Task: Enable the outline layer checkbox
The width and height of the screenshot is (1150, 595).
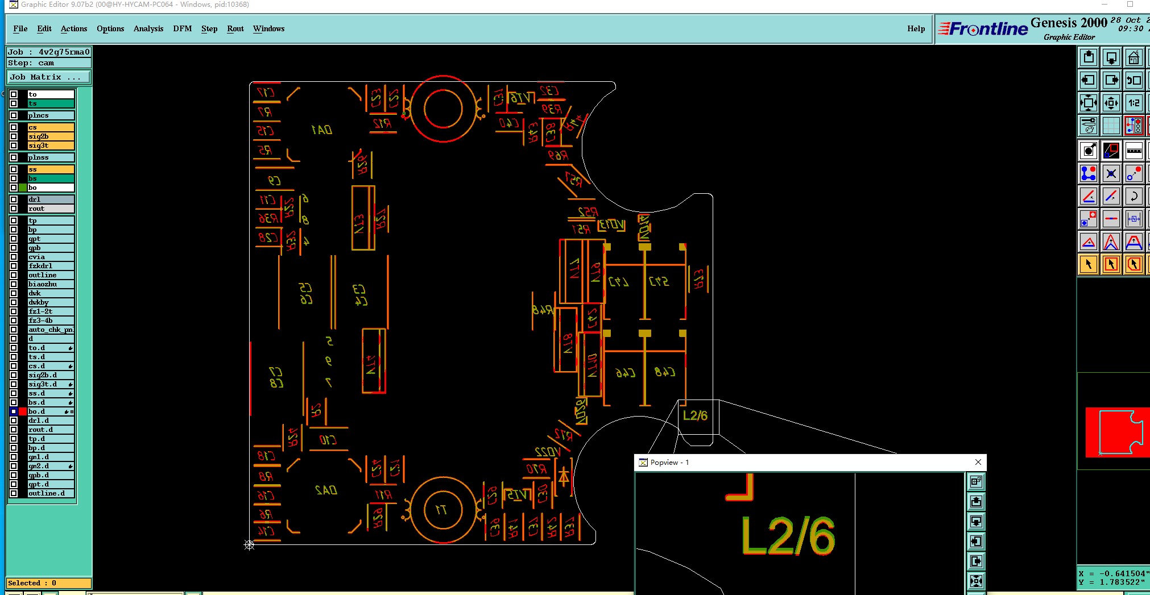Action: pos(14,275)
